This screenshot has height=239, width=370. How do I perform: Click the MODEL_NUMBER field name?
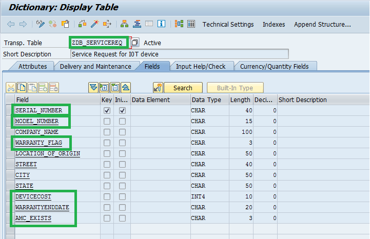tap(37, 121)
